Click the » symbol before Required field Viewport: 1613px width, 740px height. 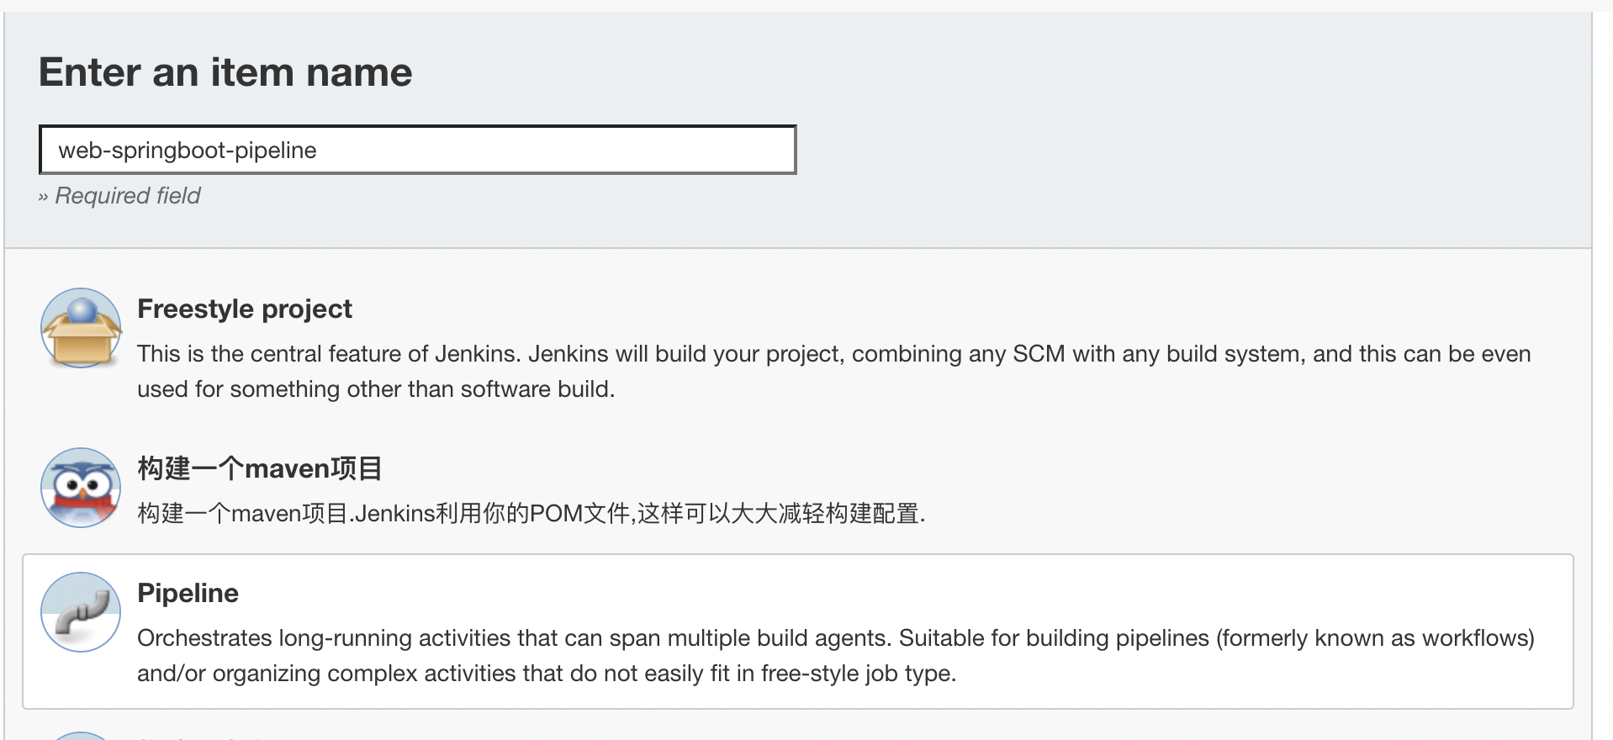(x=44, y=197)
